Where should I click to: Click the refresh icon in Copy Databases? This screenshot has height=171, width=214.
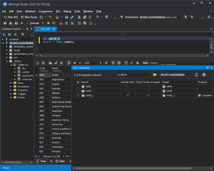(x=197, y=75)
